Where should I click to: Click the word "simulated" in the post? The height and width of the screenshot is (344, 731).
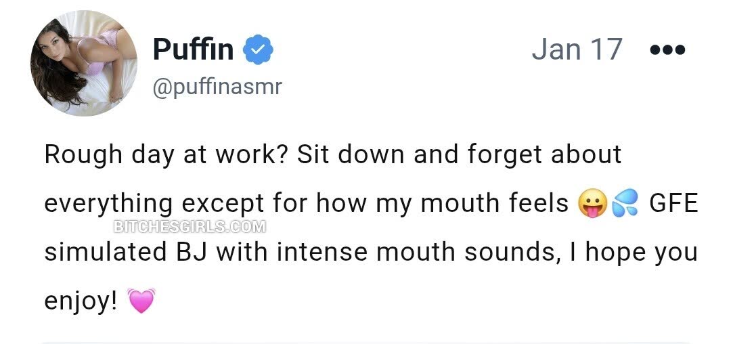point(101,252)
